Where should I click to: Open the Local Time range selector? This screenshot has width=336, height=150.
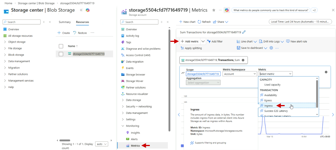pyautogui.click(x=299, y=22)
